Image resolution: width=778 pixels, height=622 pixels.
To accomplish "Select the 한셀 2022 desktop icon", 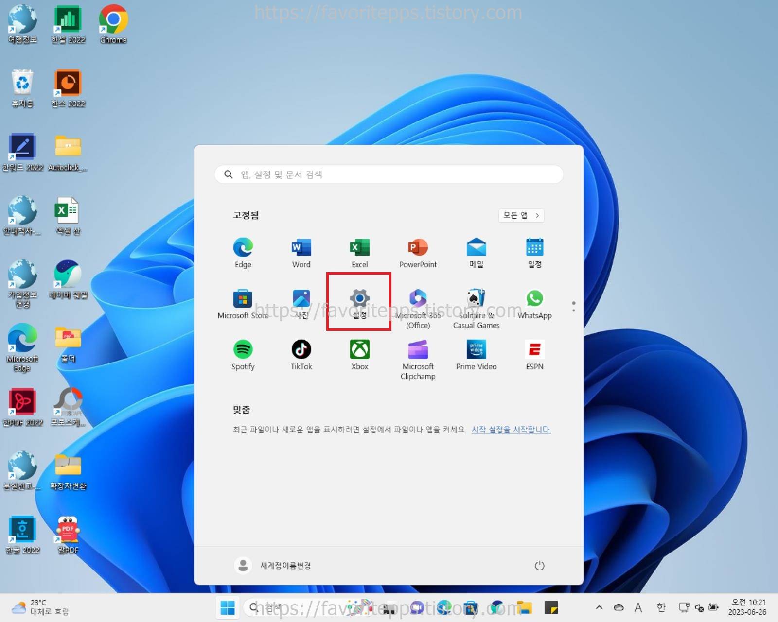I will coord(68,24).
